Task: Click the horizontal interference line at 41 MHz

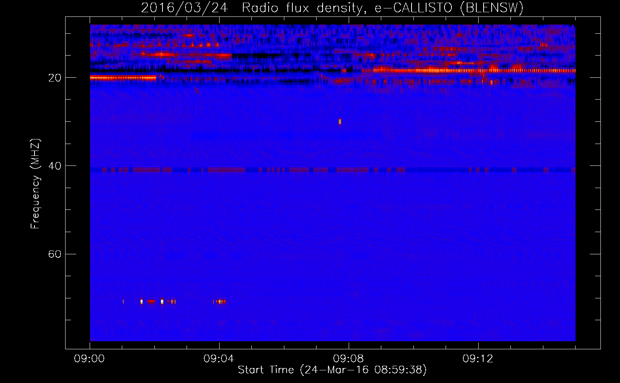Action: pos(333,170)
